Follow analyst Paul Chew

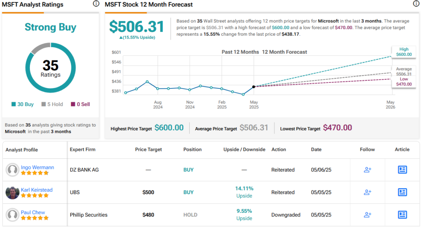[x=367, y=215]
